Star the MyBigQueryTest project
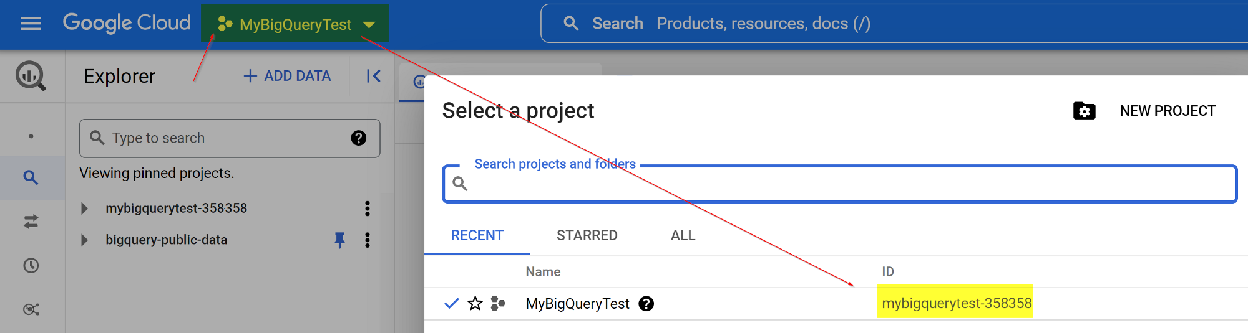This screenshot has width=1248, height=333. coord(475,304)
